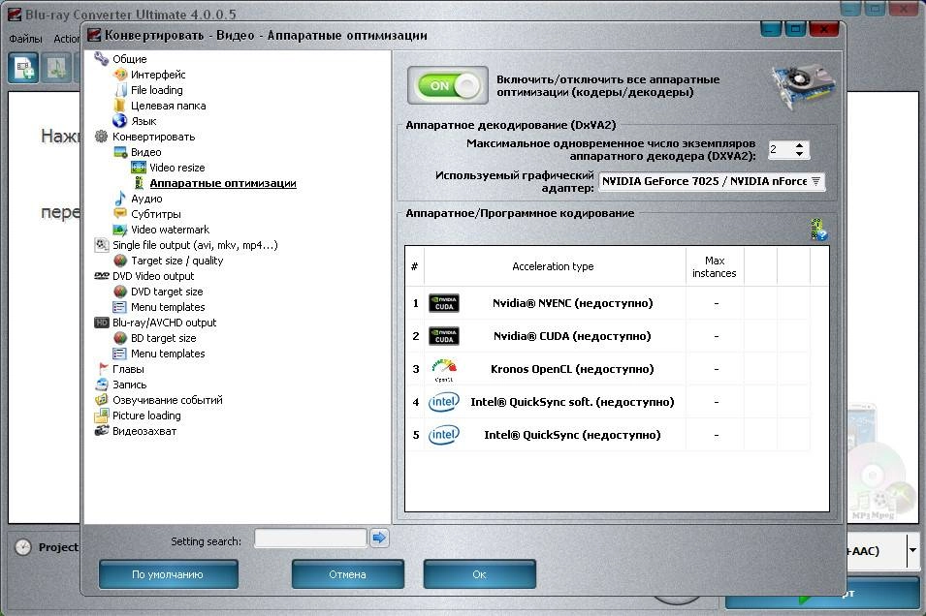Click the search arrow button next to Setting search
Viewport: 926px width, 616px height.
click(379, 538)
